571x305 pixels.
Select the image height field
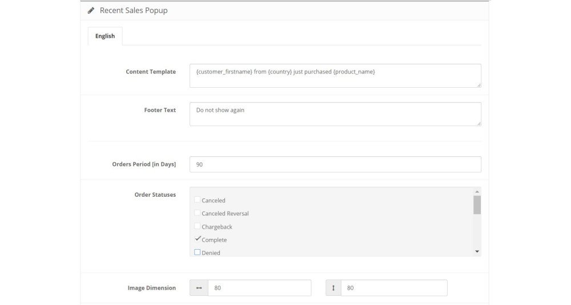(x=394, y=288)
